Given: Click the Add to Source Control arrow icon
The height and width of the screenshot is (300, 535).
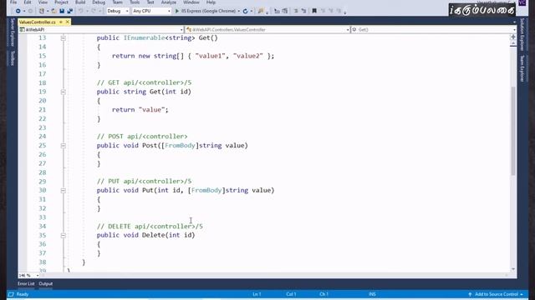Looking at the screenshot, I should coord(470,294).
